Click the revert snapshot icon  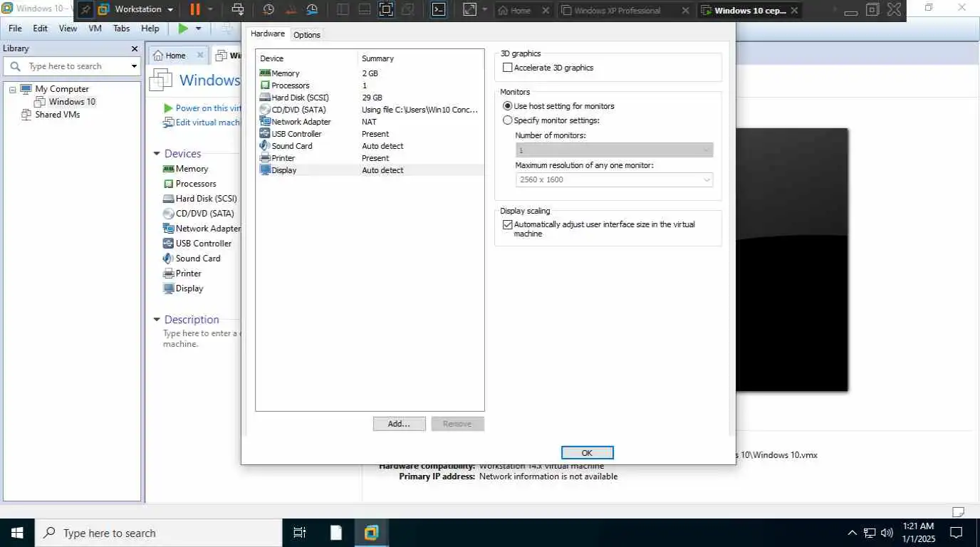click(x=291, y=10)
